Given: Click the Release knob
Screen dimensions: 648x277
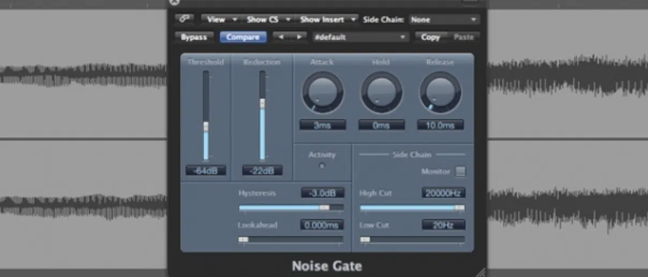Looking at the screenshot, I should click(440, 92).
